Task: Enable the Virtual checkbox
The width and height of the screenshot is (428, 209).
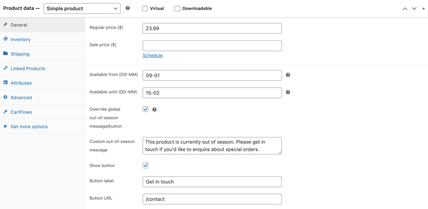Action: tap(145, 8)
